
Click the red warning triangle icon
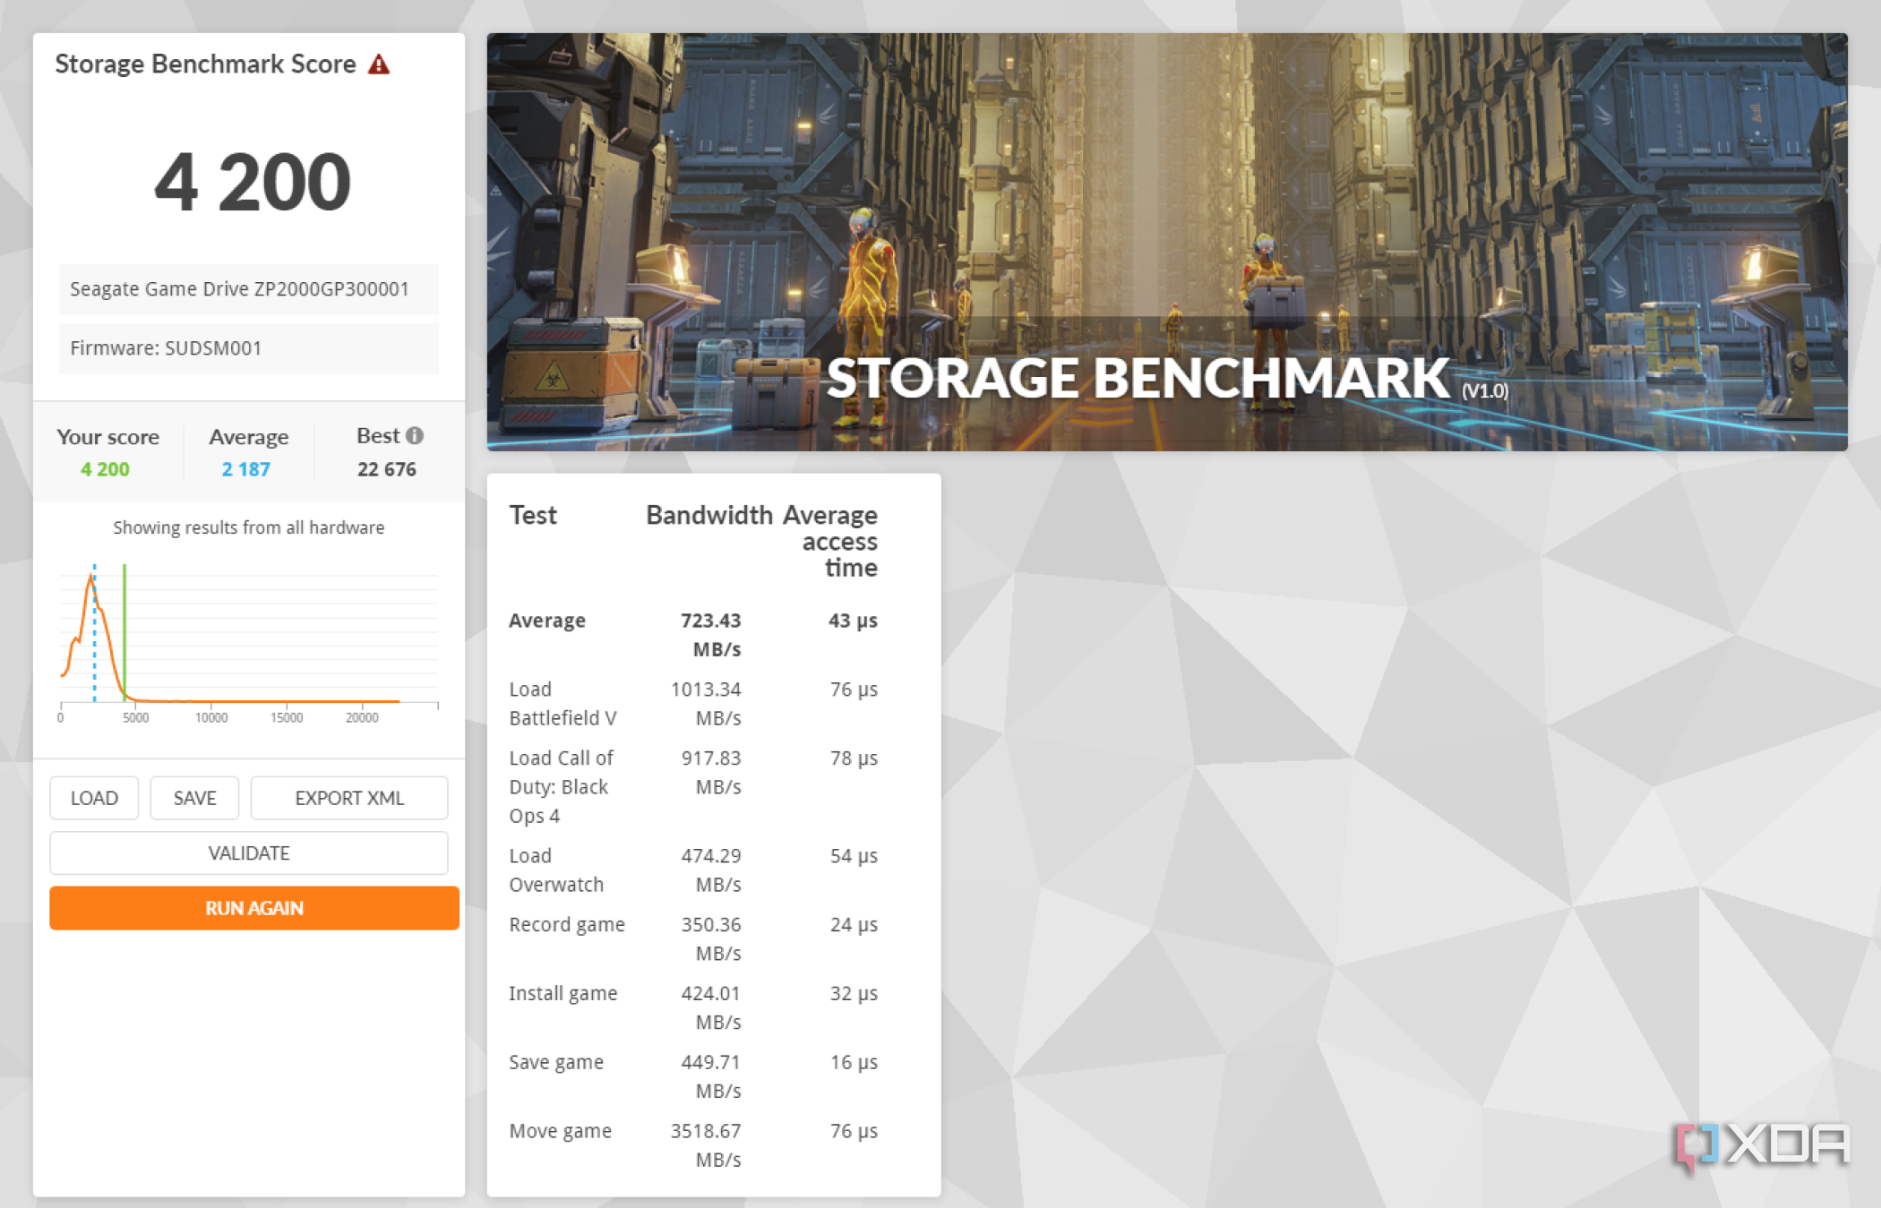click(379, 64)
